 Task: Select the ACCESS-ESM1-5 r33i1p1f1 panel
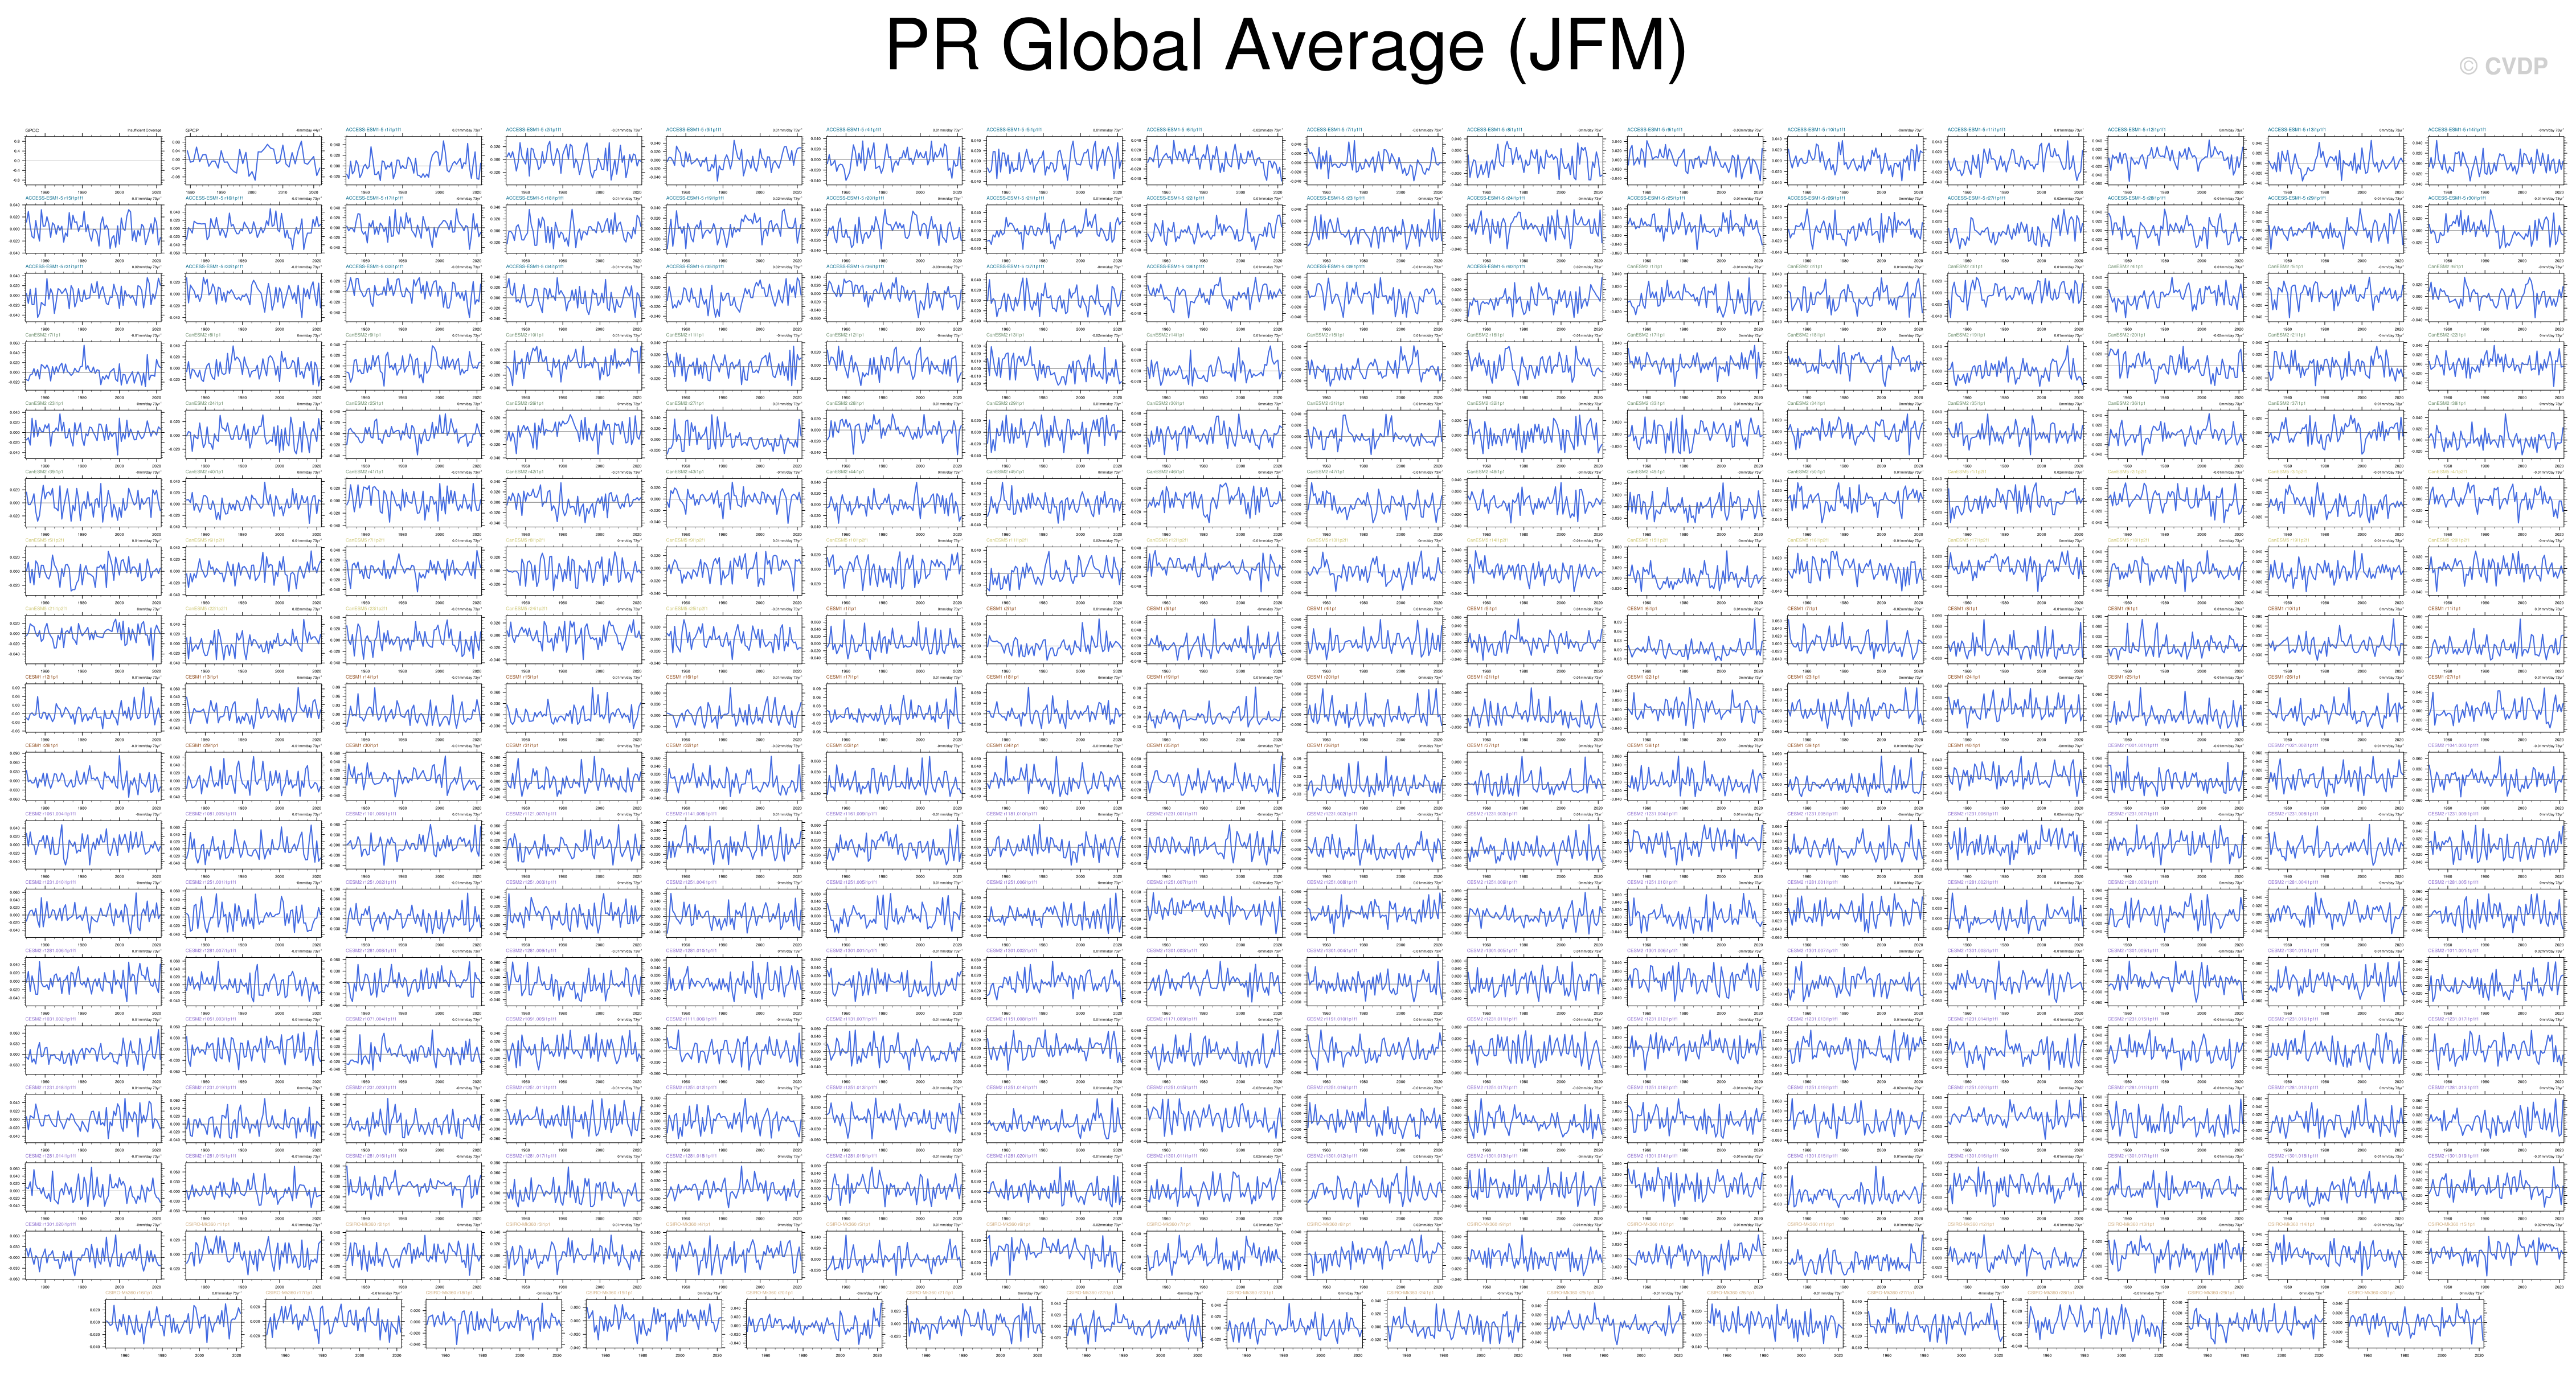[x=413, y=297]
